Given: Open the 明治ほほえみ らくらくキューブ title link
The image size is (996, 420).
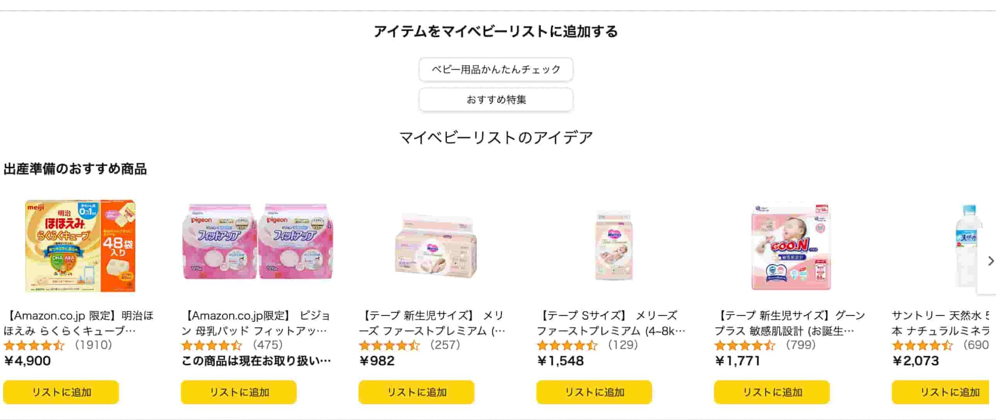Looking at the screenshot, I should 78,323.
